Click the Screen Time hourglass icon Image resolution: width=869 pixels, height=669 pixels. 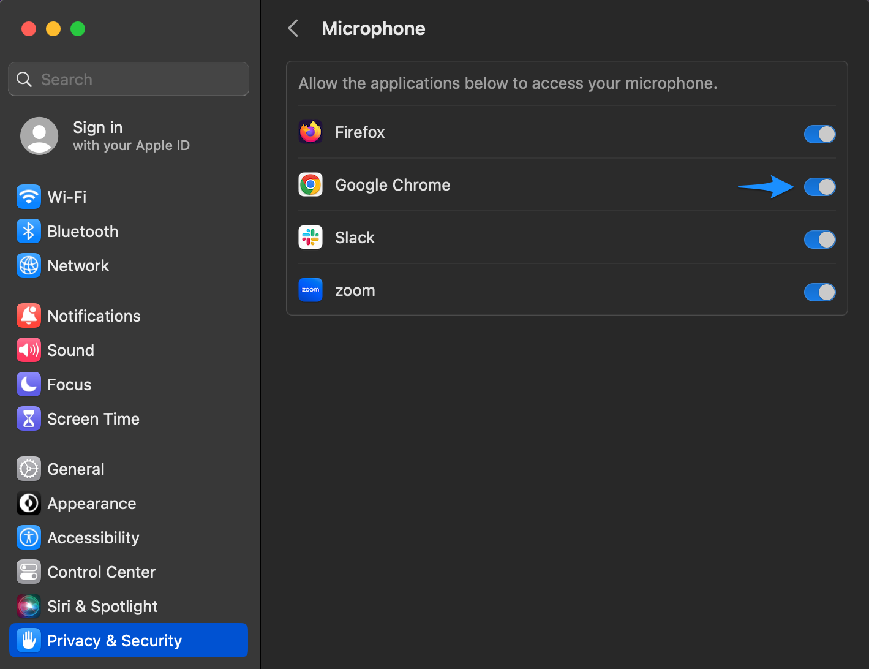click(29, 418)
